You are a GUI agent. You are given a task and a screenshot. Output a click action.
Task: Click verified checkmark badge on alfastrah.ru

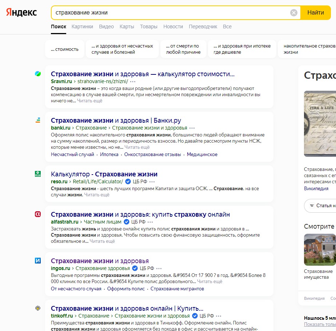[127, 222]
